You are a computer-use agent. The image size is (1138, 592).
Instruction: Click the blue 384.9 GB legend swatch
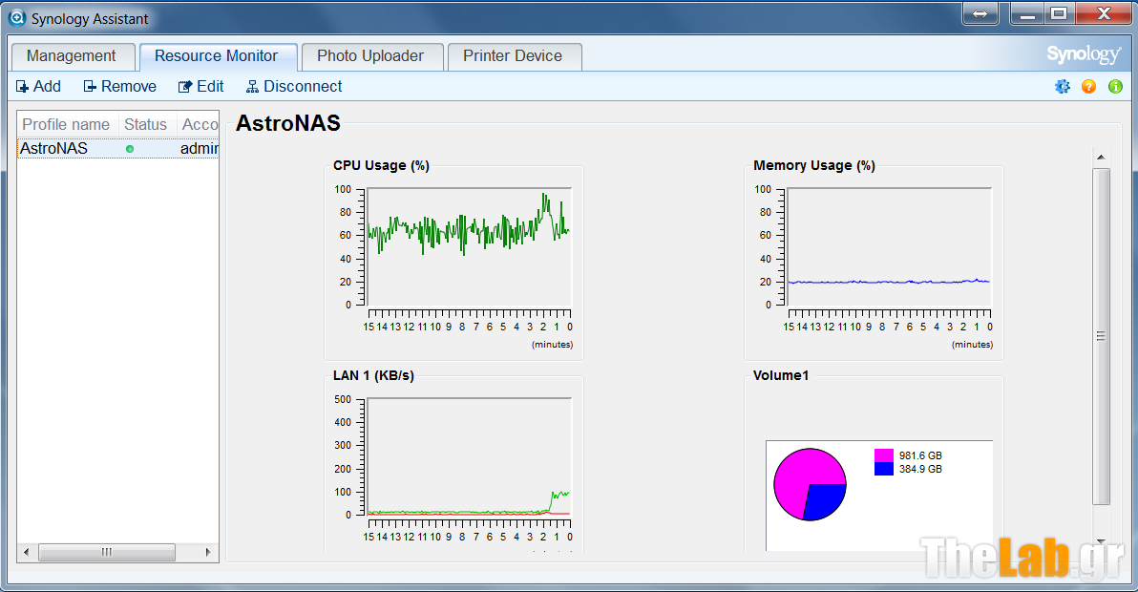click(884, 469)
